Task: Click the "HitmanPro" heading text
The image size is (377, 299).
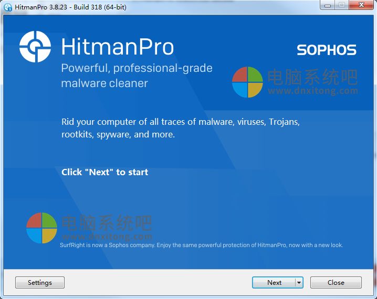Action: [117, 47]
